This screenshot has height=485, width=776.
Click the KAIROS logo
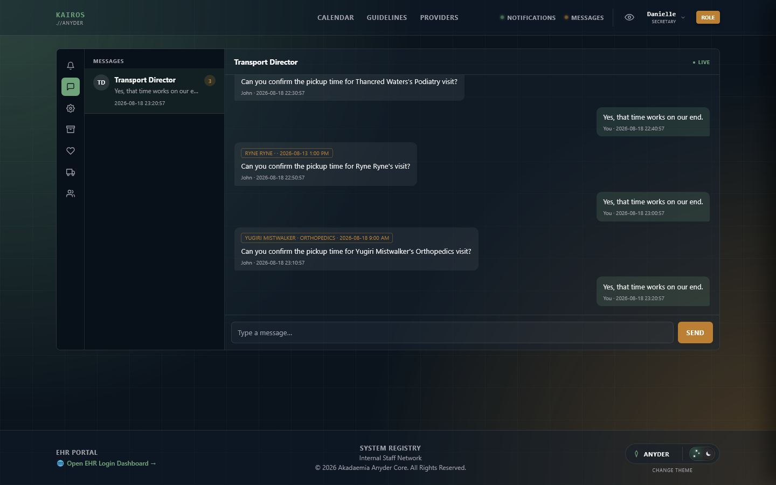[71, 18]
